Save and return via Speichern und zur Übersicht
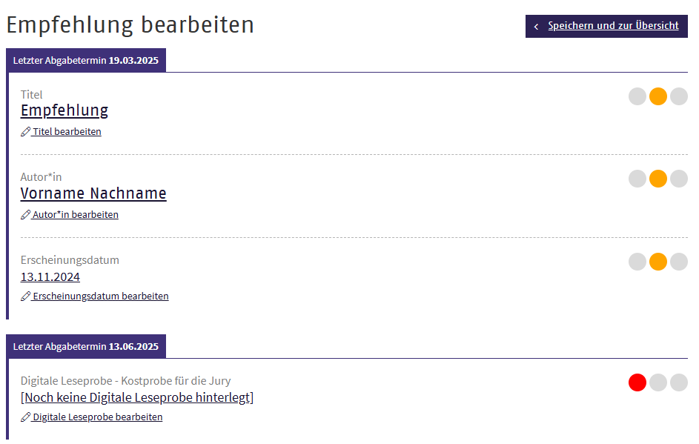 coord(613,26)
